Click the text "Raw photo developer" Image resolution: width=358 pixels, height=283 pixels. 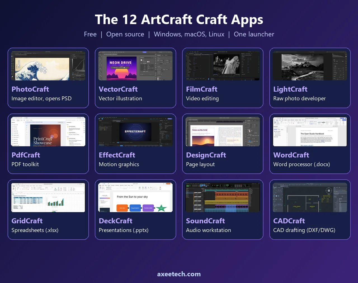pos(299,98)
